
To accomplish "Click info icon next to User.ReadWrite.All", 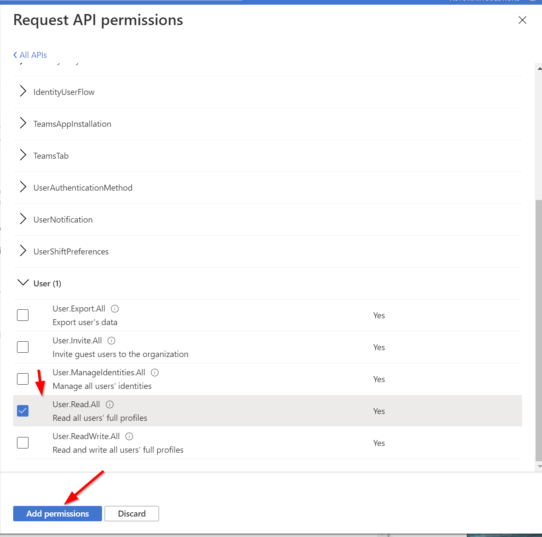I will [x=129, y=437].
